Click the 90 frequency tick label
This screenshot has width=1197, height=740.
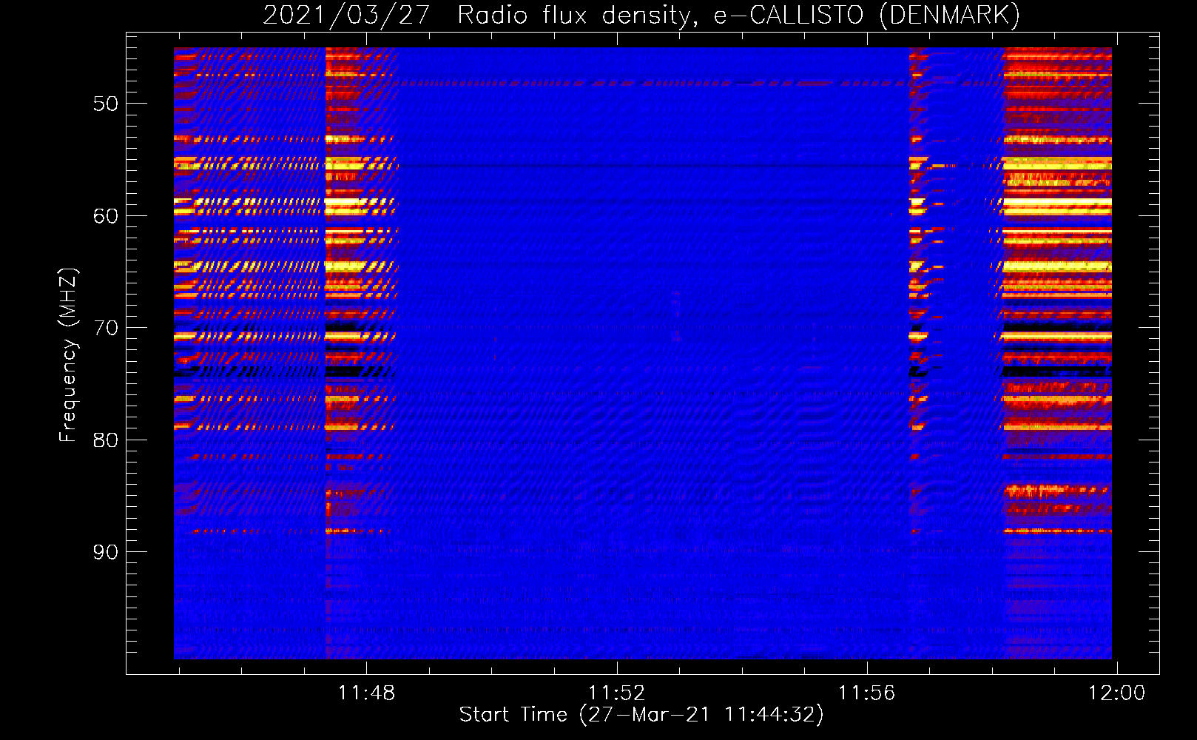point(106,552)
